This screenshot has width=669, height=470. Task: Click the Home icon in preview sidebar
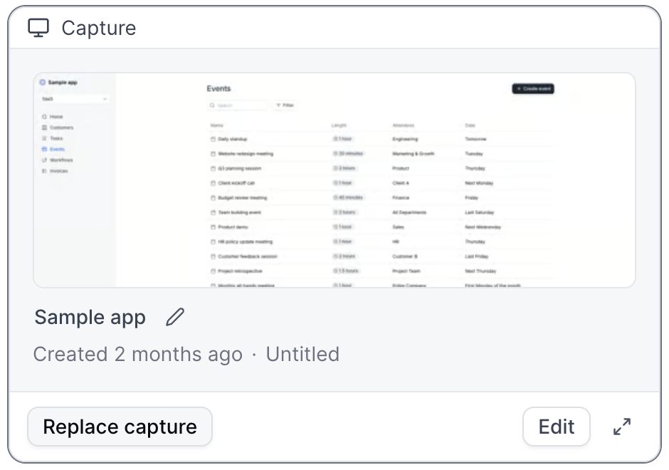pyautogui.click(x=44, y=117)
